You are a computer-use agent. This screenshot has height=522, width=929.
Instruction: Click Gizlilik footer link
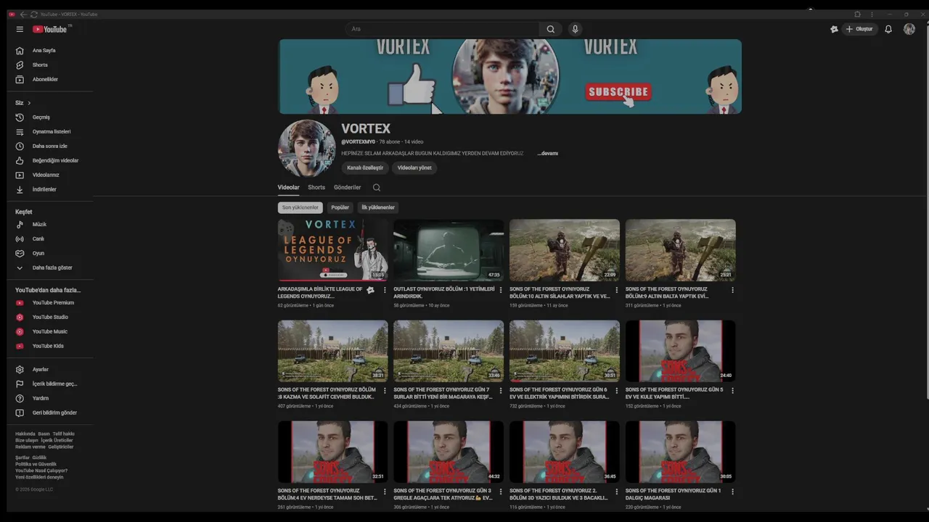(39, 458)
